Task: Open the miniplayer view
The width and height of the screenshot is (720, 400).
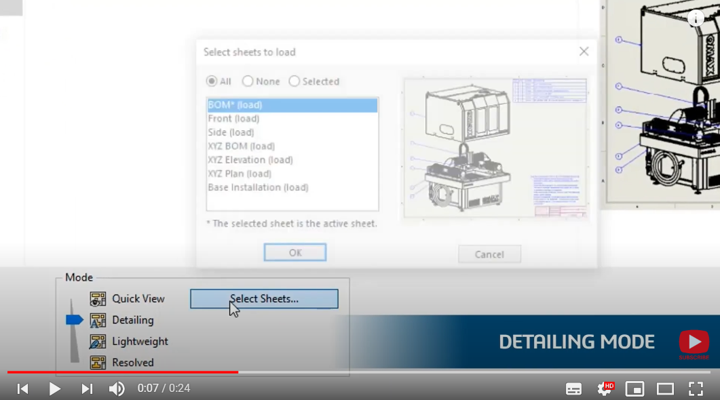Action: coord(635,388)
